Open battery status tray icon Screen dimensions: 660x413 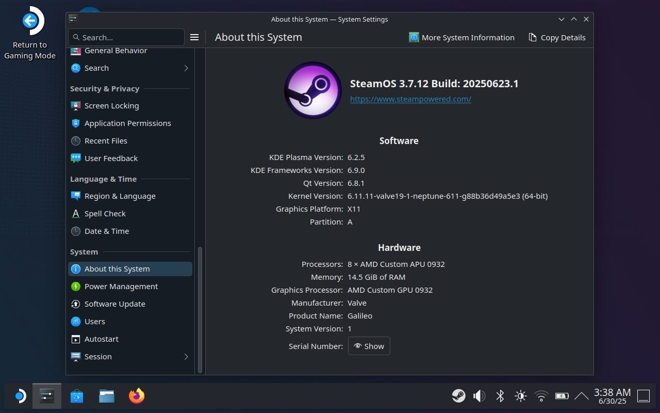pyautogui.click(x=562, y=396)
